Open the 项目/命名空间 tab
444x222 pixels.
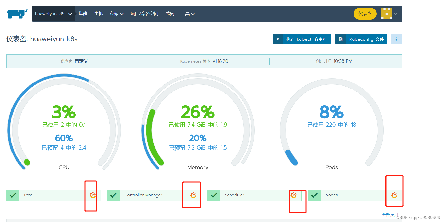coord(144,14)
